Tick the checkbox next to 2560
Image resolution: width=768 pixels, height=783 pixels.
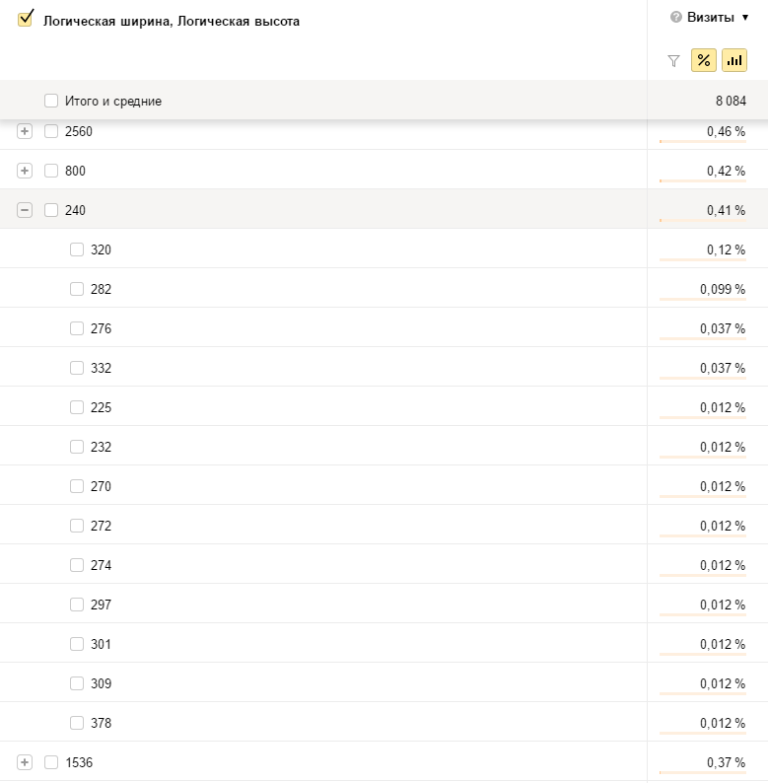click(51, 131)
